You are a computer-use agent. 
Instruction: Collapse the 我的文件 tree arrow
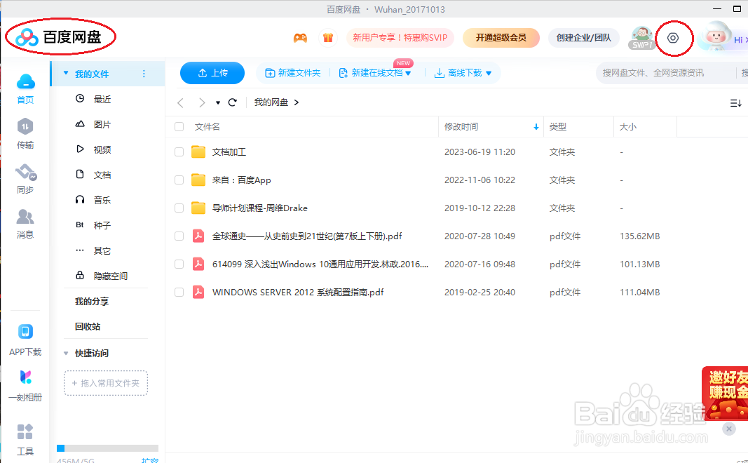[66, 73]
